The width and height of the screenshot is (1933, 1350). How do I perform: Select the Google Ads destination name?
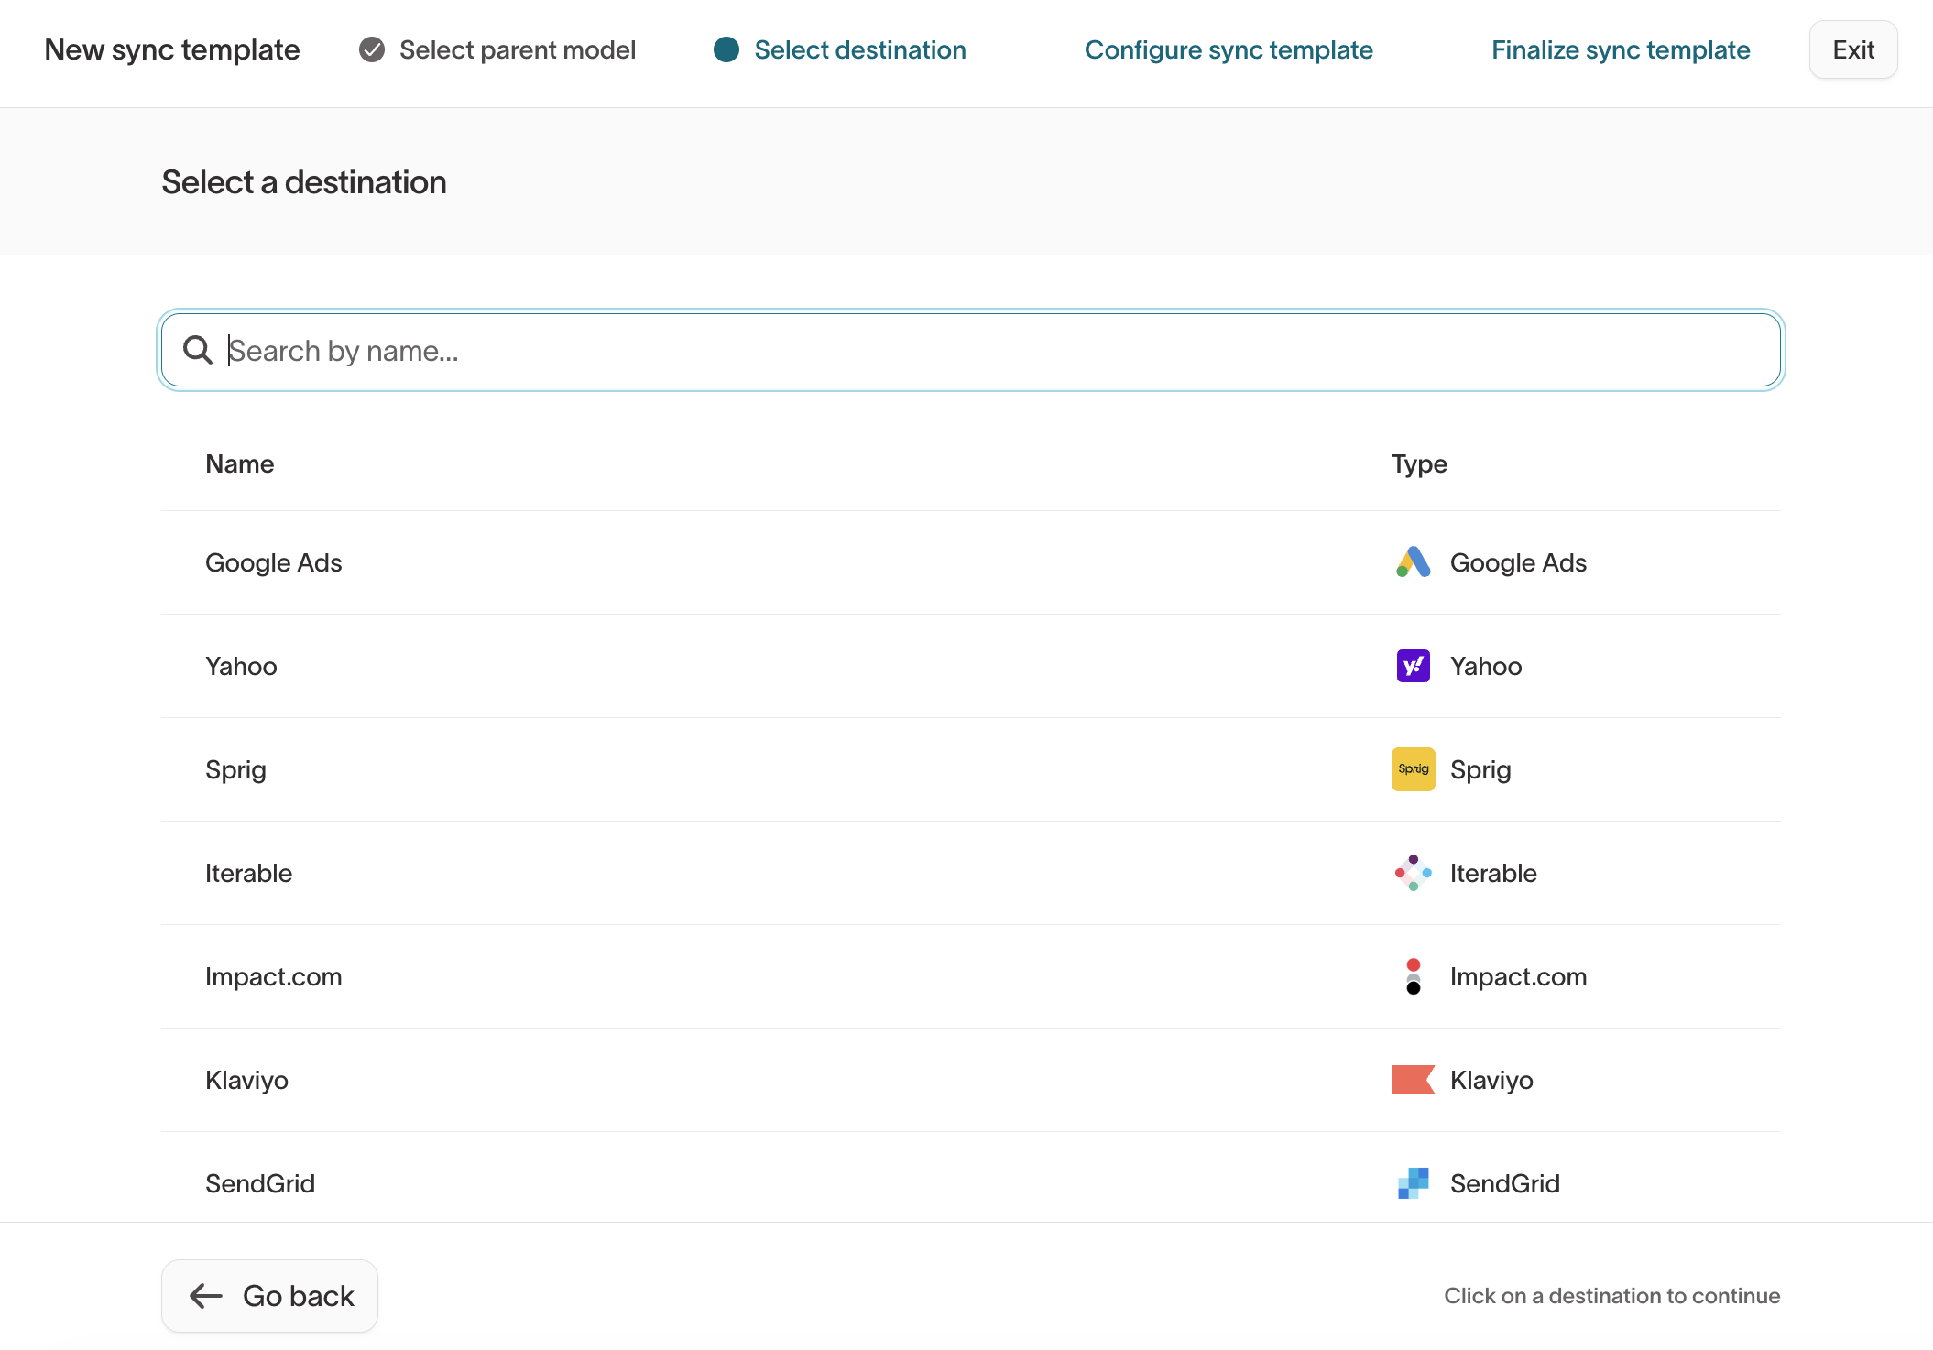(273, 562)
